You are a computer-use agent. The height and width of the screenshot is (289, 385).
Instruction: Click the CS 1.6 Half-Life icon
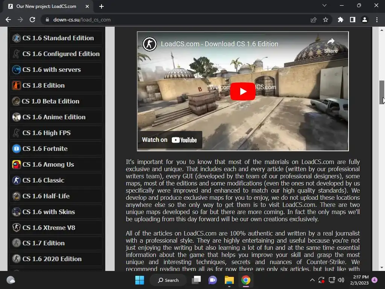[17, 196]
